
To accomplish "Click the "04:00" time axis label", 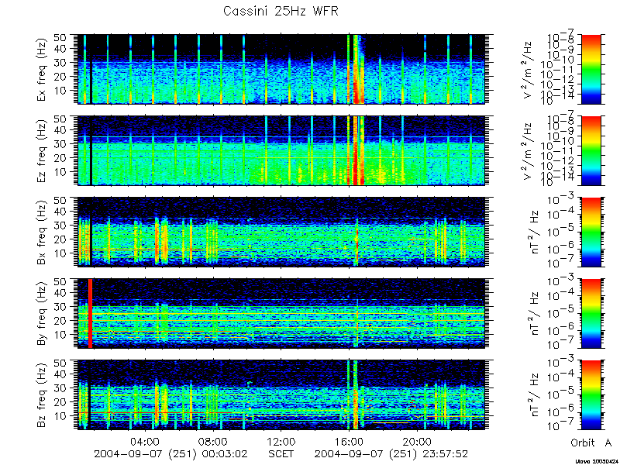I will point(145,440).
